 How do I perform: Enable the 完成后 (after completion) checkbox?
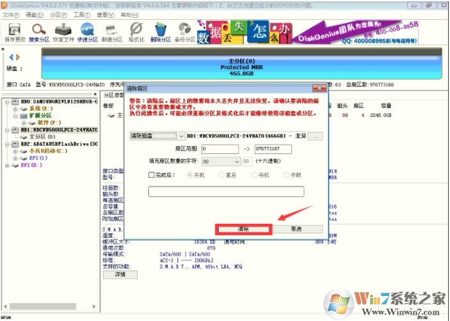pos(151,175)
